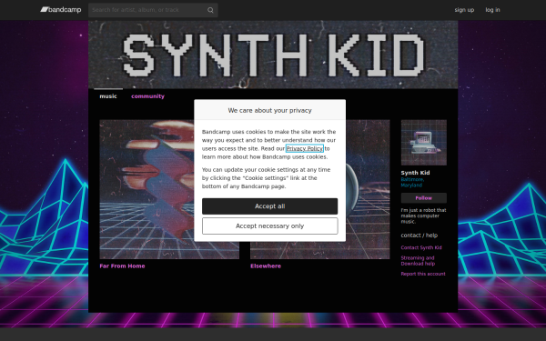Click the Baltimore, Maryland location text
This screenshot has height=341, width=546.
tap(412, 183)
